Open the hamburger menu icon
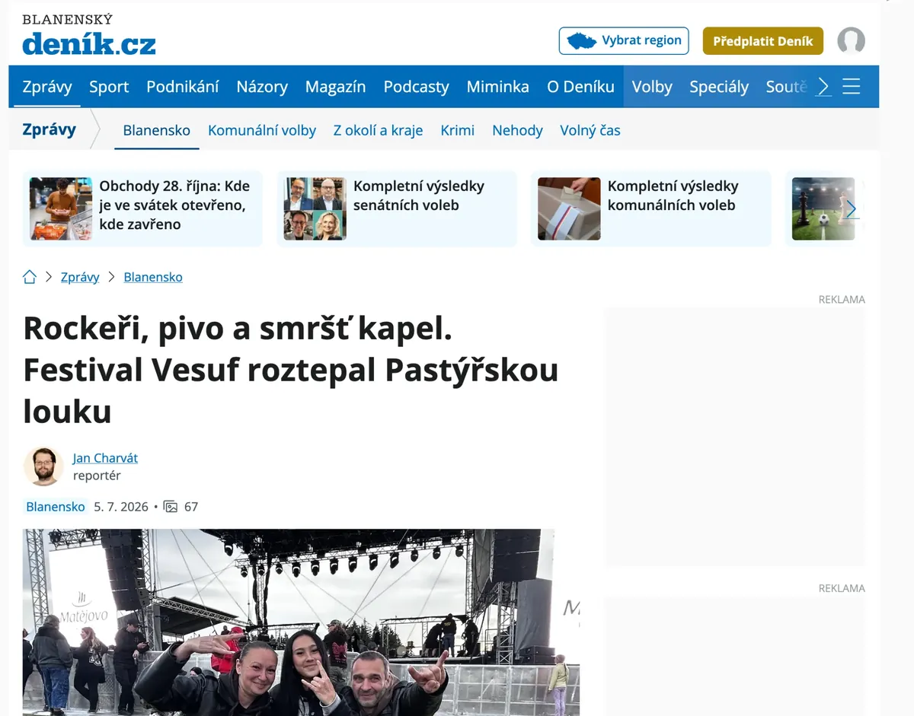914x716 pixels. (852, 87)
